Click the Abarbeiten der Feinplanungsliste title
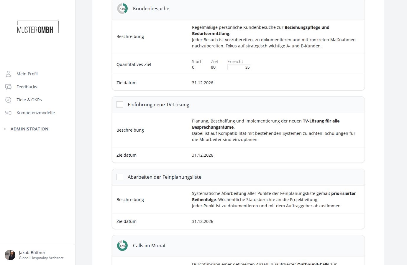This screenshot has width=407, height=265. [x=165, y=177]
